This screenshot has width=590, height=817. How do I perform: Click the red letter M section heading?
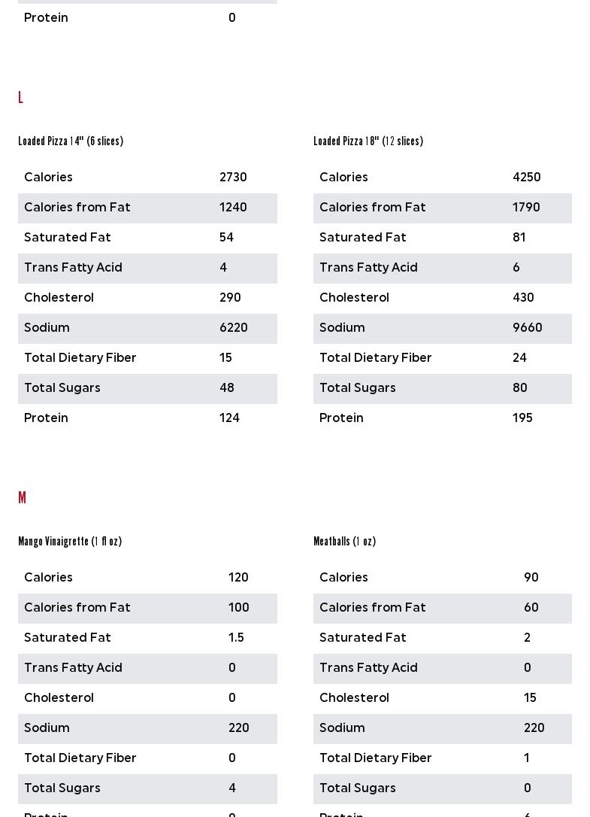tap(22, 498)
